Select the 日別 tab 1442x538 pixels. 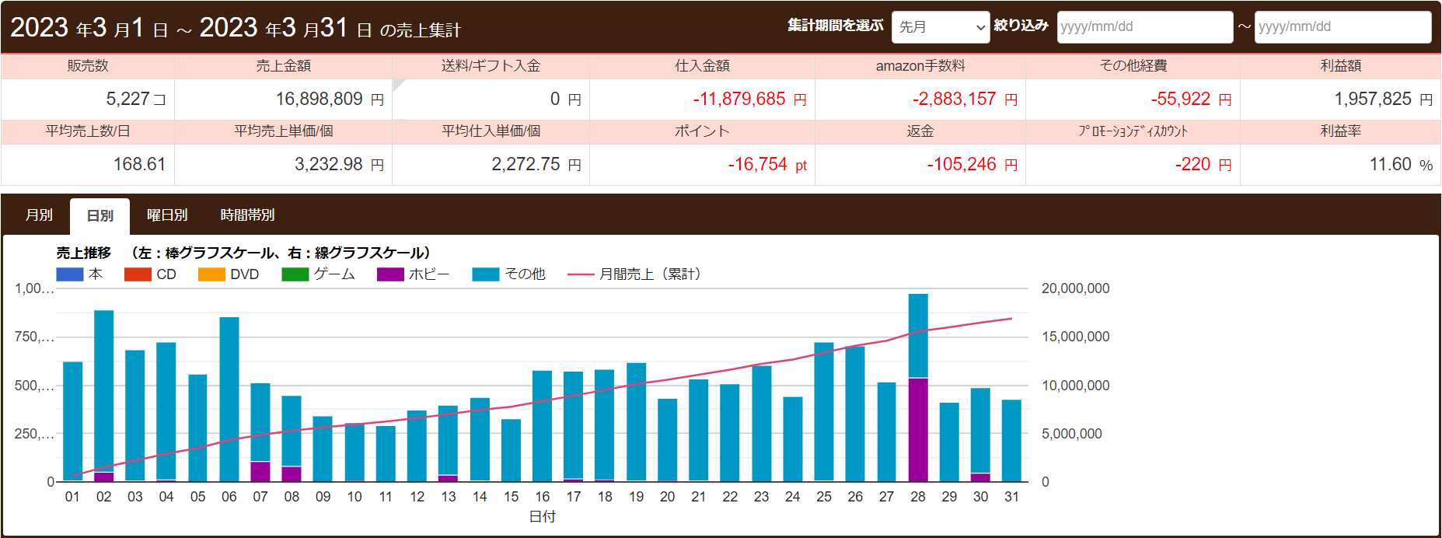(x=100, y=216)
